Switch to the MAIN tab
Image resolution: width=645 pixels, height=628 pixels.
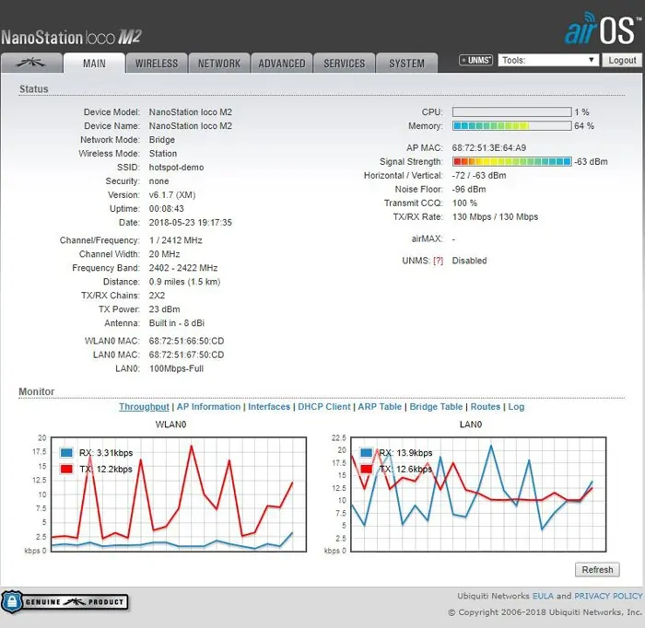(94, 64)
